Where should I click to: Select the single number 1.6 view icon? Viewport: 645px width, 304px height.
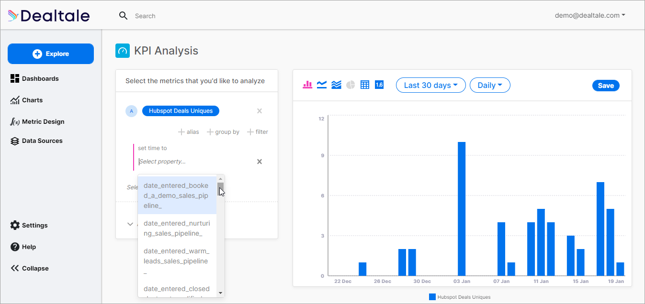pos(379,85)
